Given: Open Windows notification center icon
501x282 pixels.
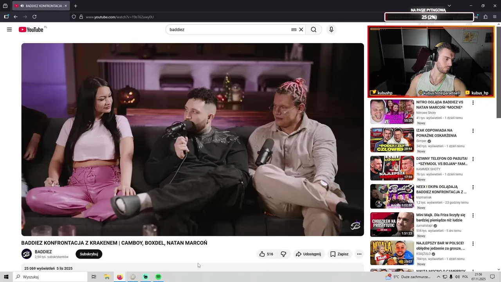Looking at the screenshot, I should (x=493, y=277).
